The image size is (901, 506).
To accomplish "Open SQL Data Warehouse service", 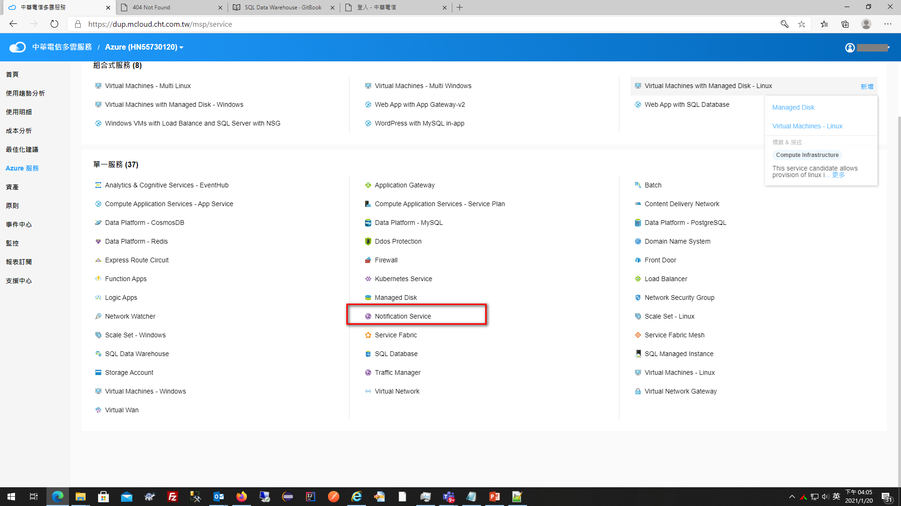I will pos(137,354).
